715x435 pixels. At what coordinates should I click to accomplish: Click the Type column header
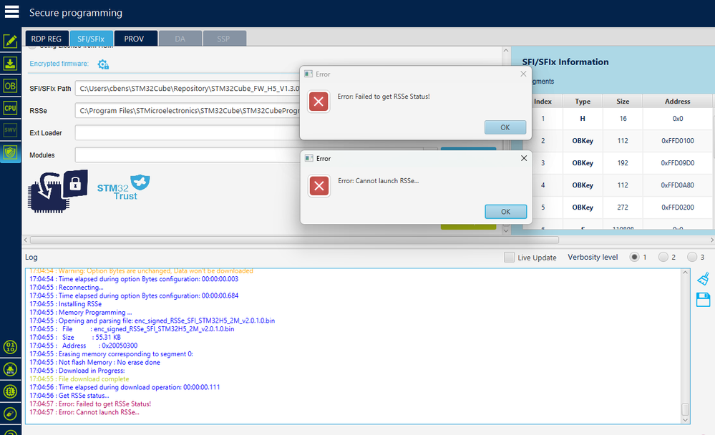pos(583,101)
